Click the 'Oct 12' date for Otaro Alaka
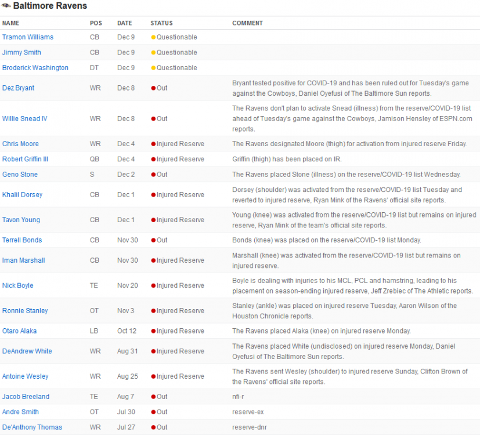This screenshot has height=435, width=480. [127, 331]
